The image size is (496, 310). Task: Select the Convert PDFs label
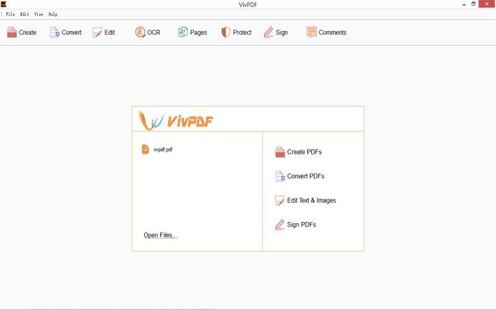point(306,176)
